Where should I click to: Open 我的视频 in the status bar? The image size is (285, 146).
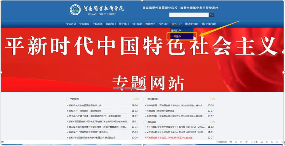tap(221, 142)
